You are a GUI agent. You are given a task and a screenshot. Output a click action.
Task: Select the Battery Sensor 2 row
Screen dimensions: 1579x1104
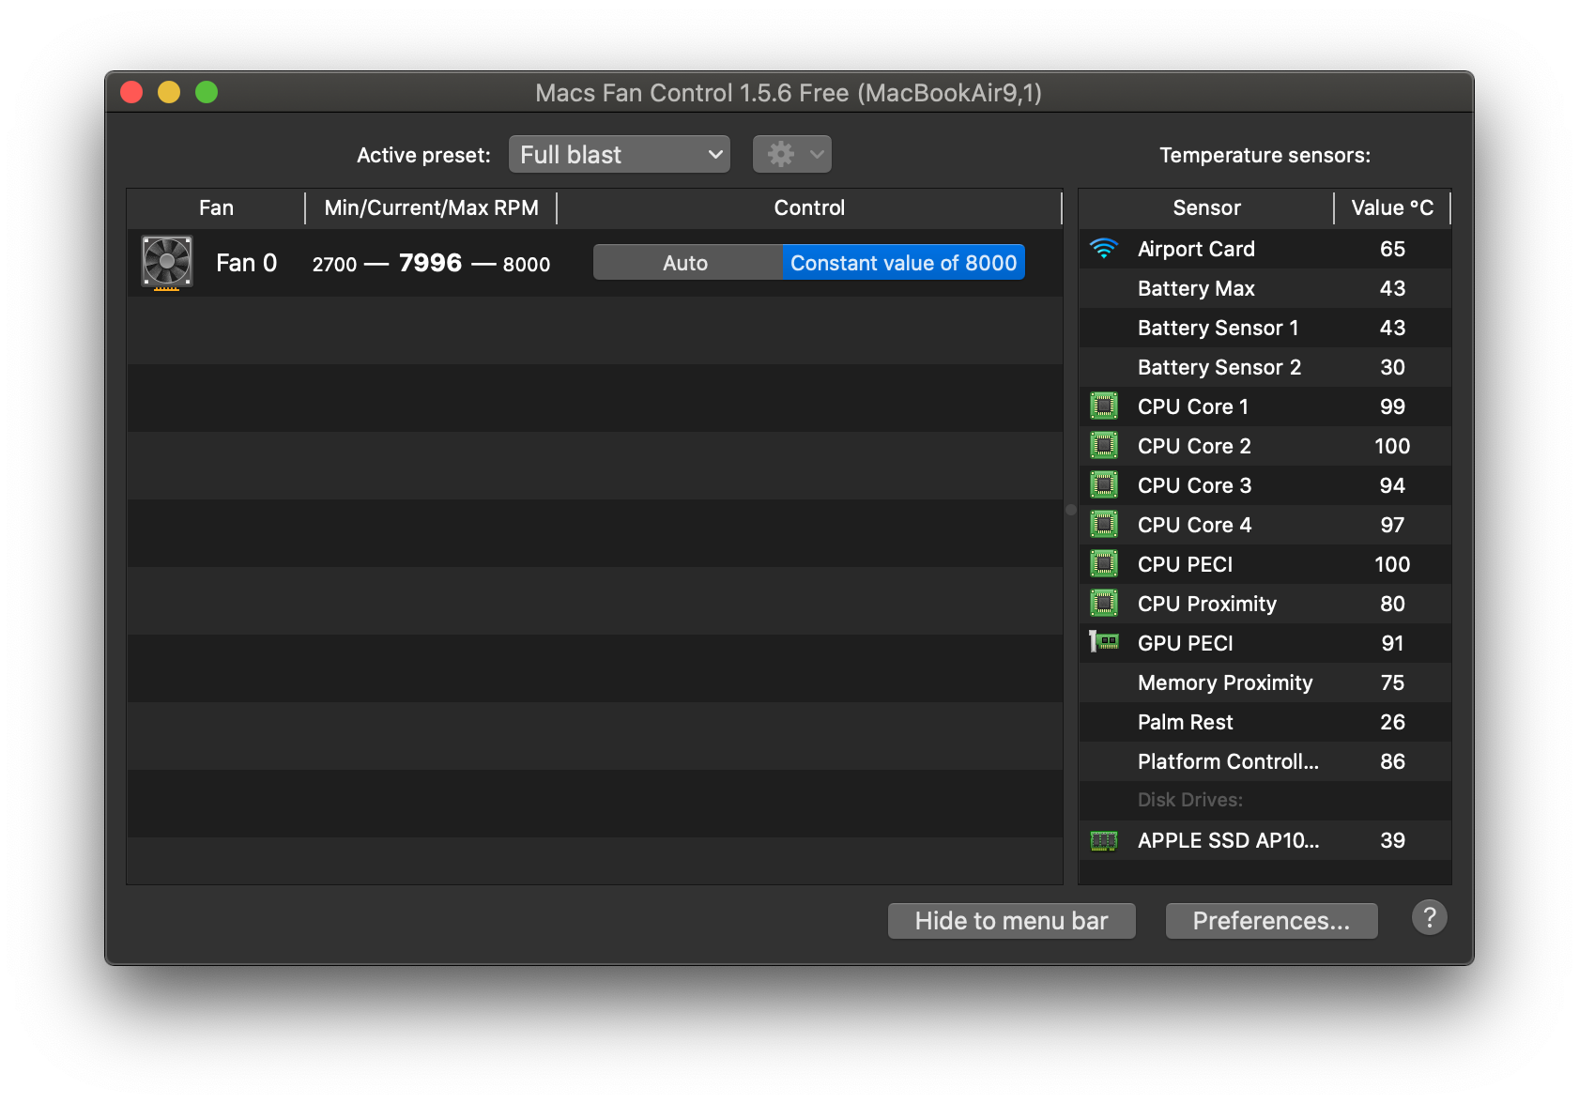click(x=1265, y=367)
